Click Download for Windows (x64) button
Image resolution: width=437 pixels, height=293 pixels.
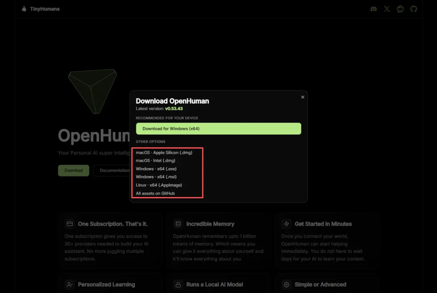point(218,129)
